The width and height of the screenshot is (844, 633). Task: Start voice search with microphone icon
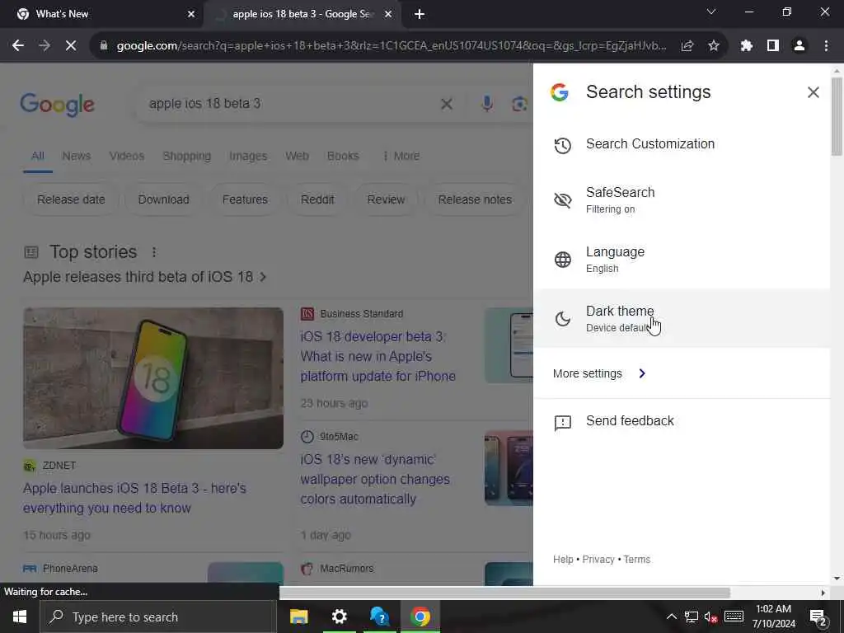[486, 104]
